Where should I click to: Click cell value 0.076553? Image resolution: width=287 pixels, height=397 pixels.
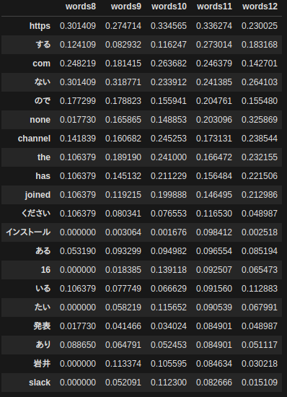(x=169, y=214)
